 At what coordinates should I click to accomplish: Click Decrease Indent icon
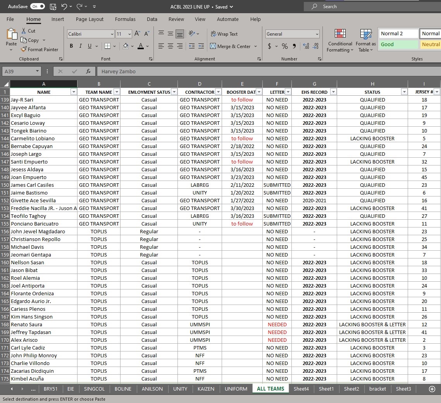click(x=192, y=46)
